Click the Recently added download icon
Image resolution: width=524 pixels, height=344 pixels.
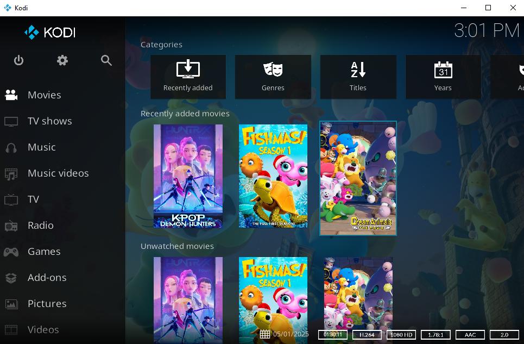coord(188,69)
